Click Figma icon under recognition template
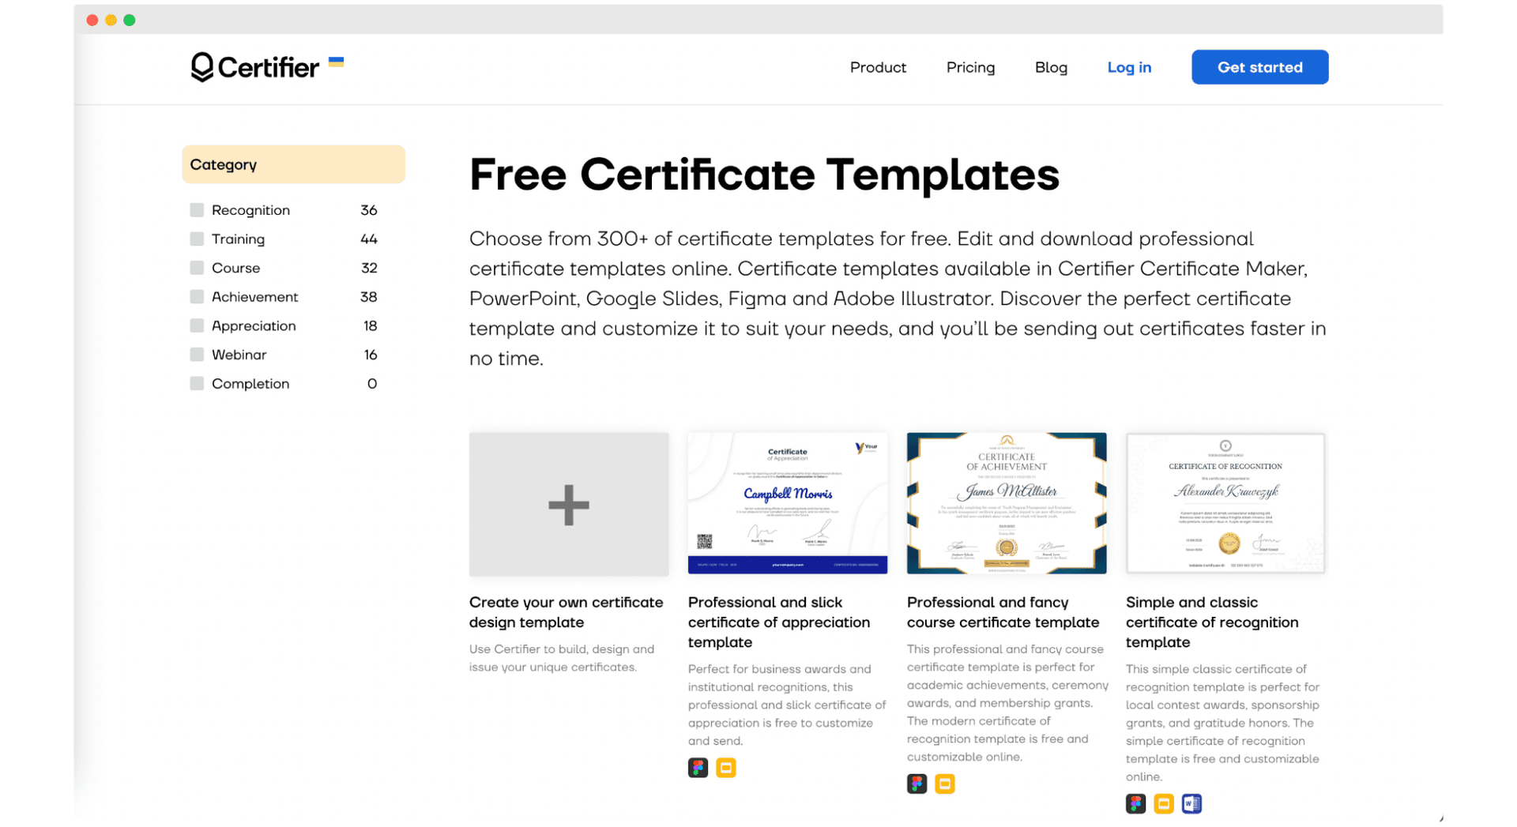 pos(1135,804)
